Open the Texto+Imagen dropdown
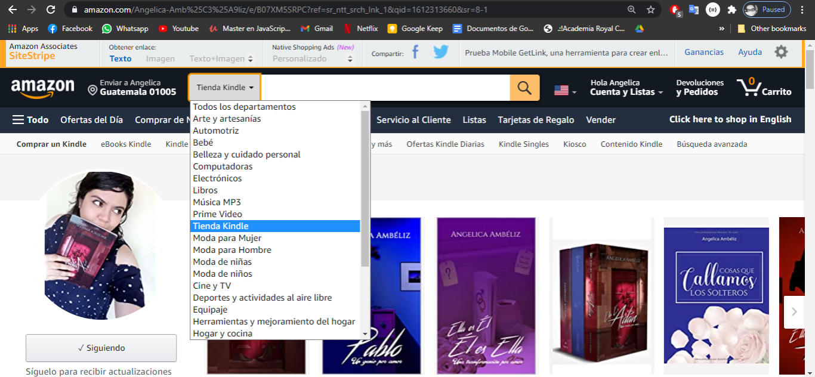The width and height of the screenshot is (815, 377). [x=221, y=58]
